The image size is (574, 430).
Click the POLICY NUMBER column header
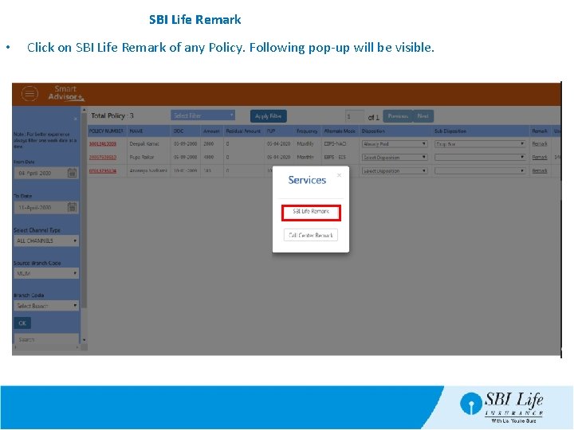click(x=106, y=131)
